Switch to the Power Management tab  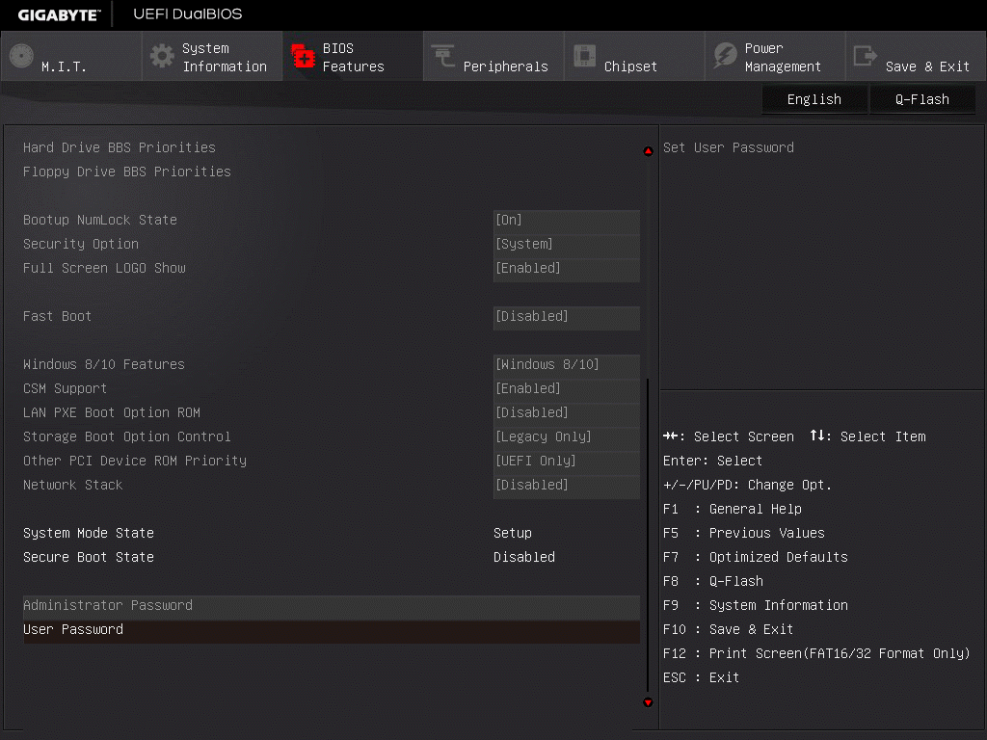point(776,56)
